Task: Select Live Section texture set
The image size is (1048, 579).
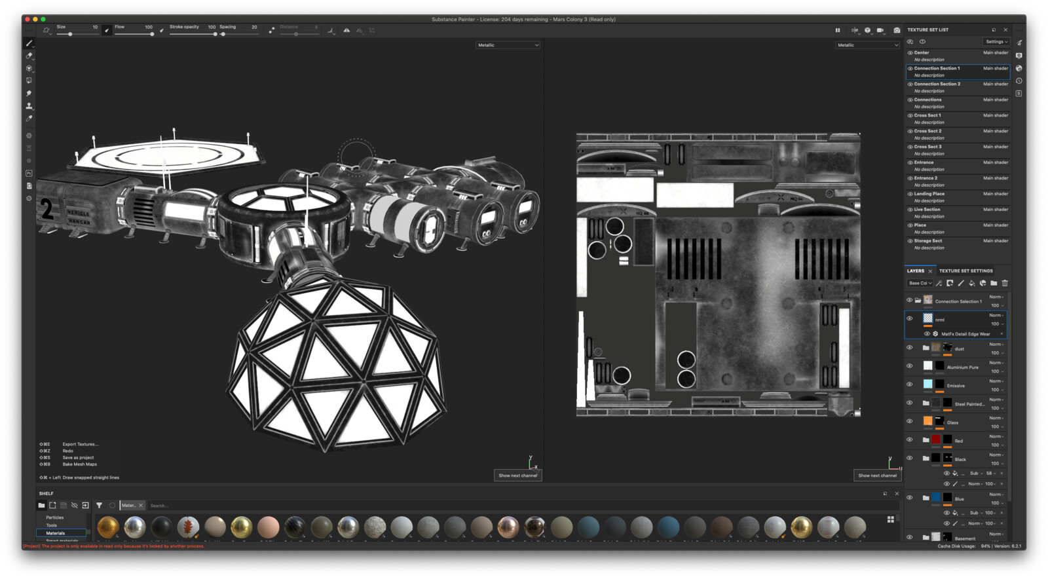Action: tap(958, 213)
